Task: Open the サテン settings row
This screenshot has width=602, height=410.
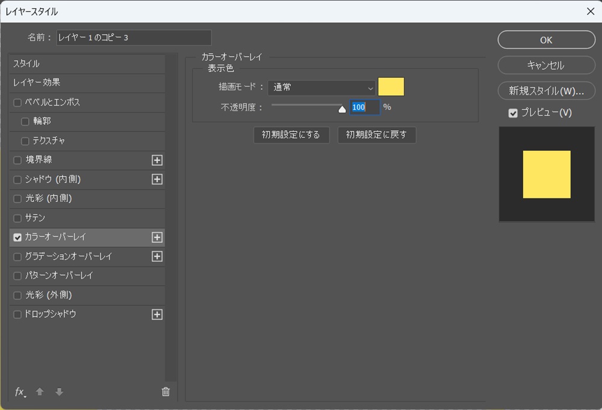Action: pos(87,218)
